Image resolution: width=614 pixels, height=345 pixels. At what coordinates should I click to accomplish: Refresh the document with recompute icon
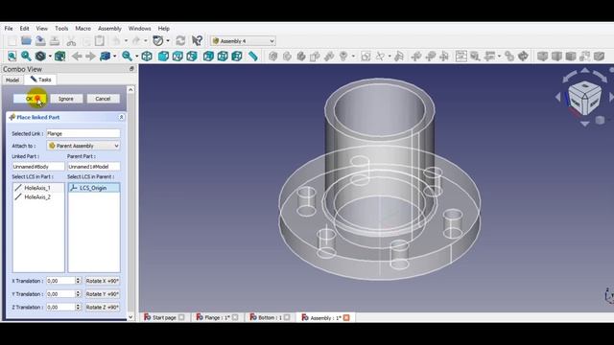[x=180, y=40]
